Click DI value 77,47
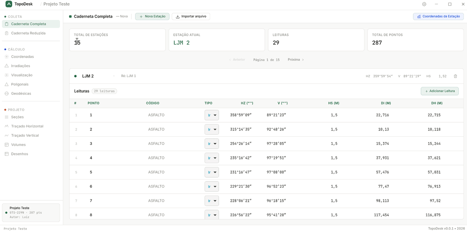This screenshot has height=231, width=467. [384, 187]
